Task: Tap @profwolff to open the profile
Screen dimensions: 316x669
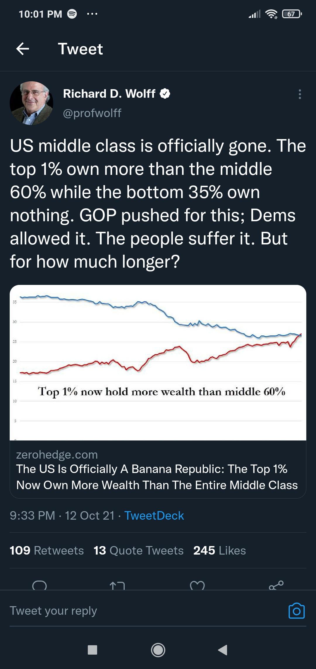Action: pos(92,112)
